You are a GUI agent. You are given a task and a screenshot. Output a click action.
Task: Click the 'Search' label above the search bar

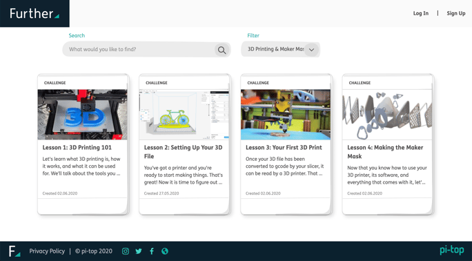pos(77,35)
